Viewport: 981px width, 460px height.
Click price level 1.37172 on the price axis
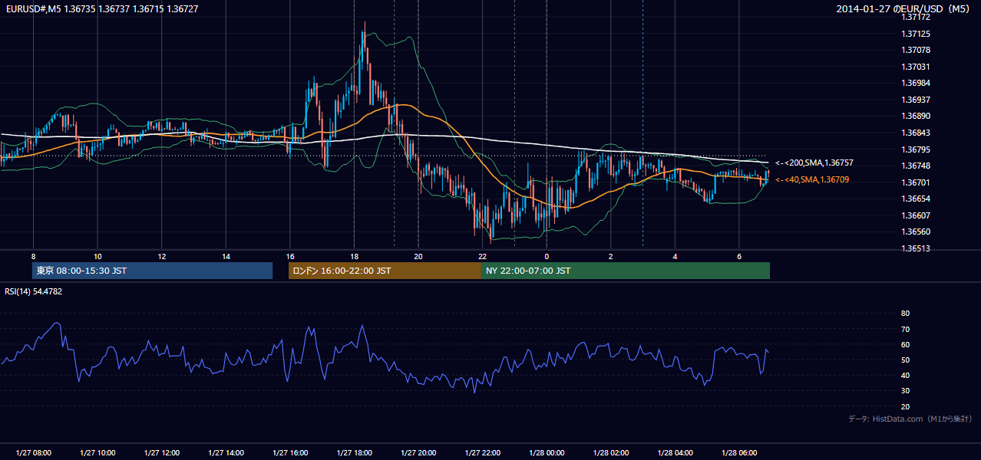coord(917,18)
